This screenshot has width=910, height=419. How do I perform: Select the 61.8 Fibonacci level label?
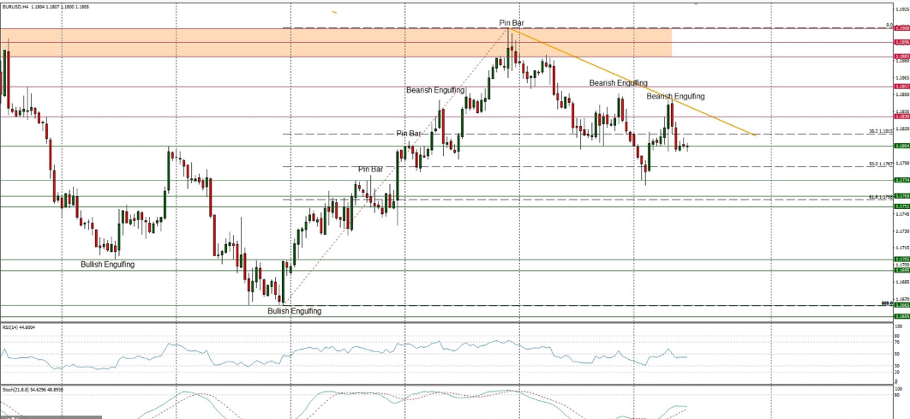882,197
